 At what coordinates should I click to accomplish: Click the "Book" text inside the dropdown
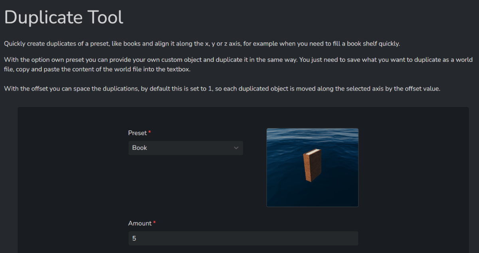point(140,148)
